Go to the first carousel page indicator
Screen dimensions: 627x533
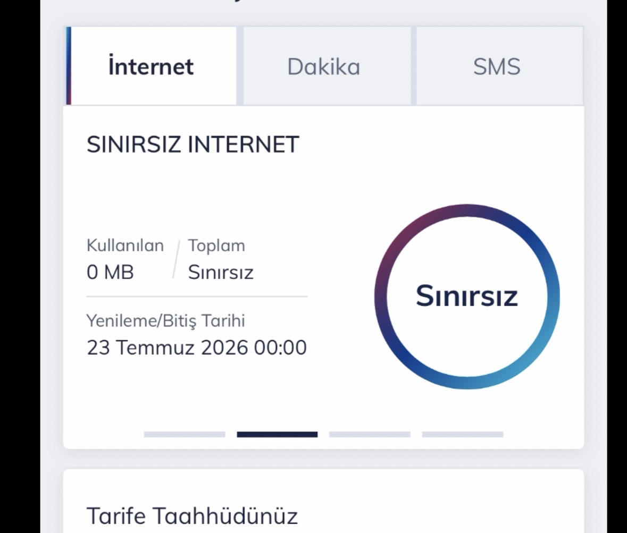(x=185, y=434)
